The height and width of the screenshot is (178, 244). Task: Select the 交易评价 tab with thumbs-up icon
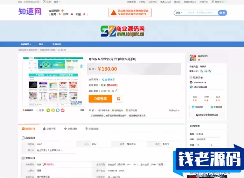pyautogui.click(x=50, y=129)
